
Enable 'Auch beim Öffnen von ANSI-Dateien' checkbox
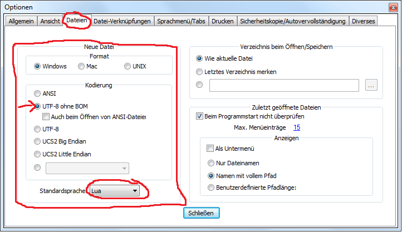(x=47, y=117)
